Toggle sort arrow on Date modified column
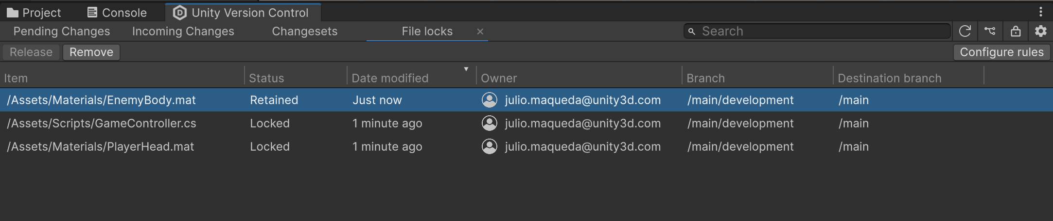Viewport: 1053px width, 221px height. tap(466, 69)
